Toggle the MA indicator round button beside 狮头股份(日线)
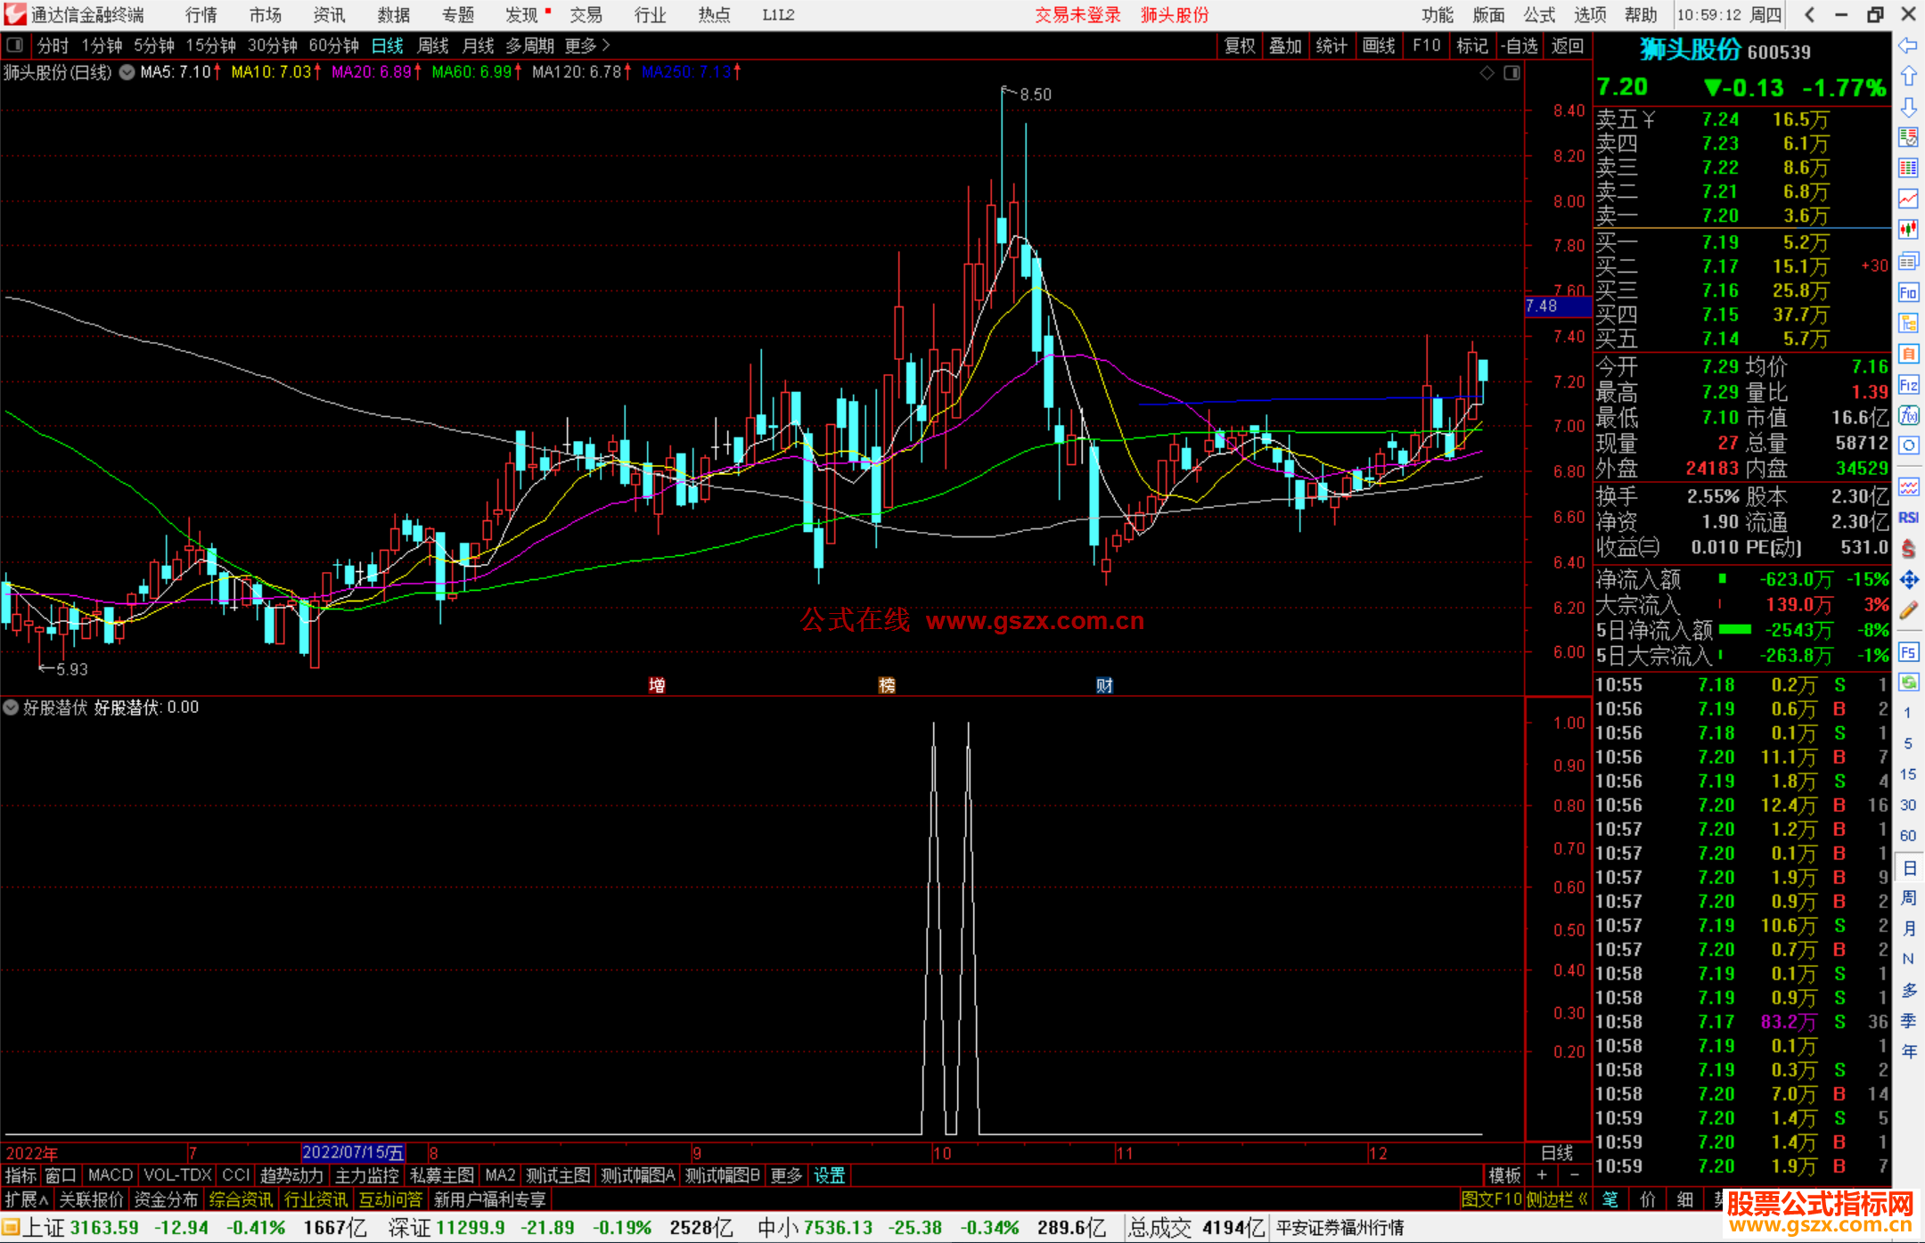The image size is (1925, 1243). tap(127, 72)
